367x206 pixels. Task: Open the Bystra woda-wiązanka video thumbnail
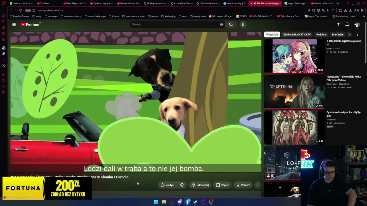pos(294,128)
